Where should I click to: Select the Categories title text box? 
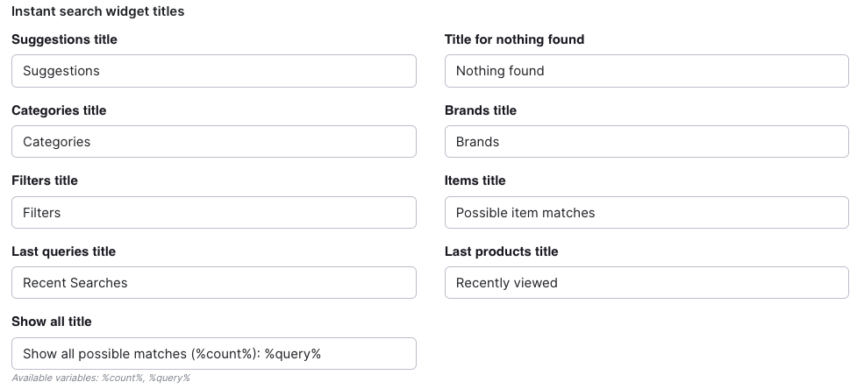tap(213, 142)
